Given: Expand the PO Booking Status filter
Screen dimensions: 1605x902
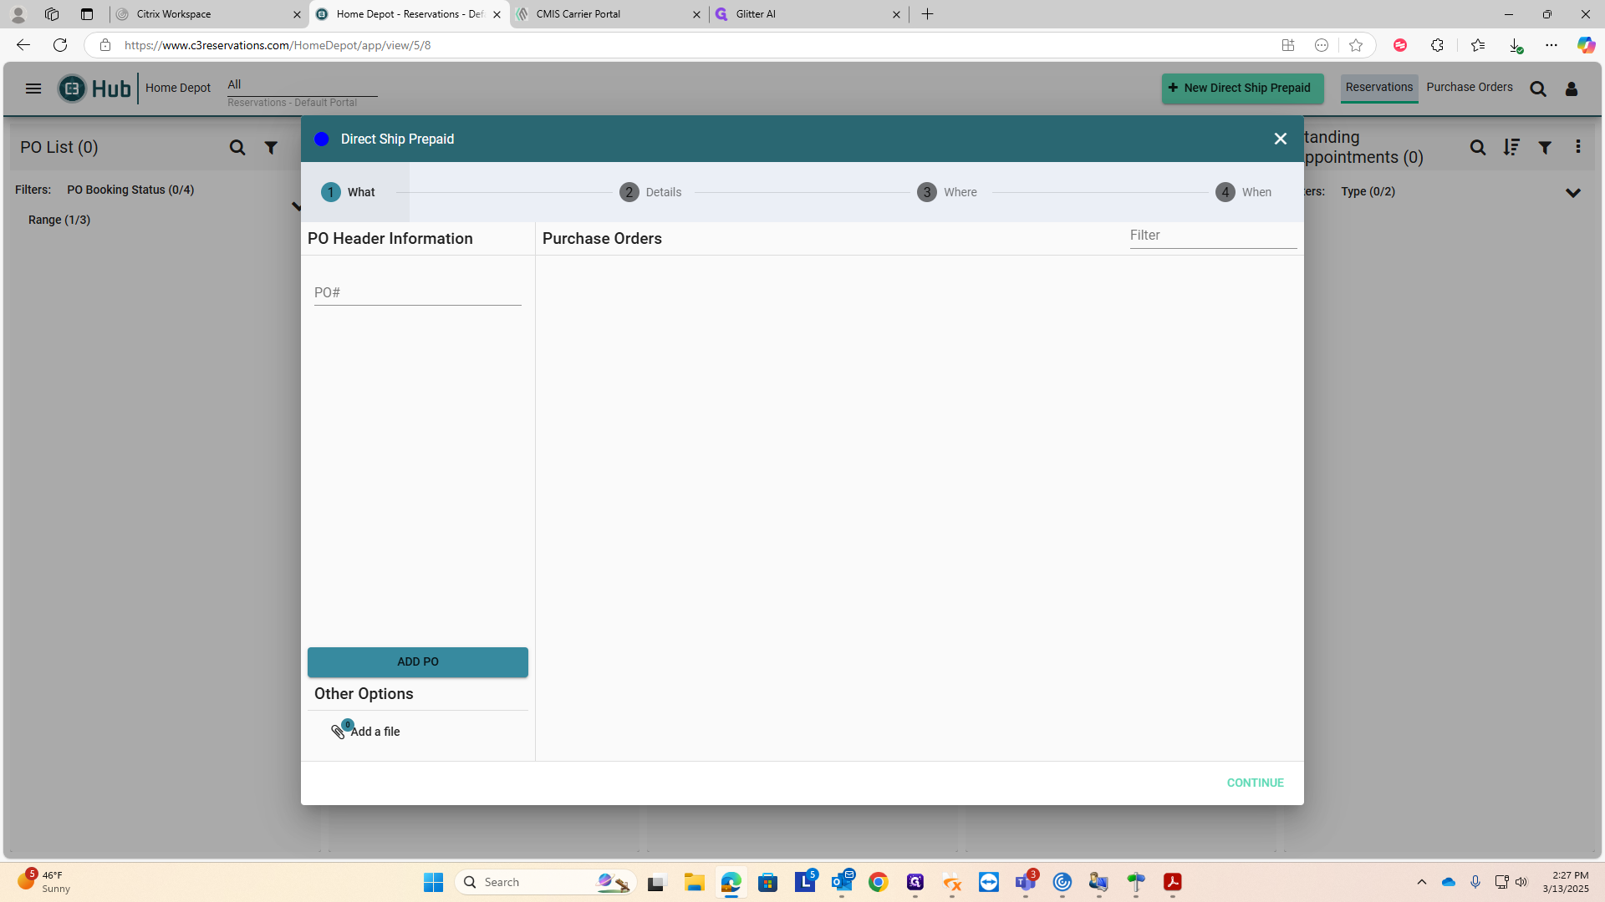Looking at the screenshot, I should click(130, 190).
